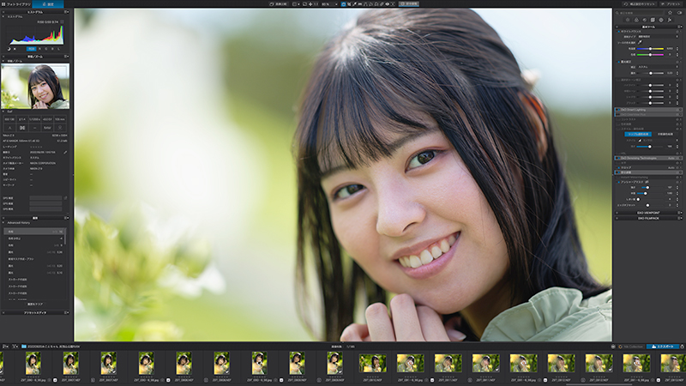The width and height of the screenshot is (686, 386).
Task: Toggle shadow clipping moon icon under histogram
Action: [x=9, y=49]
